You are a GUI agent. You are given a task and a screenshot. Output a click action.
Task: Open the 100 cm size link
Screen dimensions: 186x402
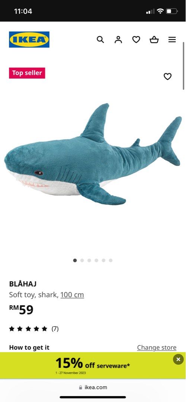click(x=72, y=295)
